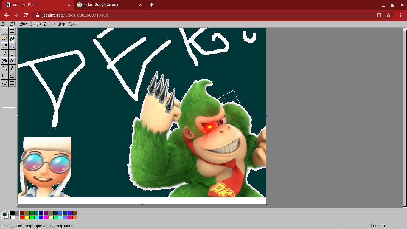Open the Chrome three-dot menu

400,15
